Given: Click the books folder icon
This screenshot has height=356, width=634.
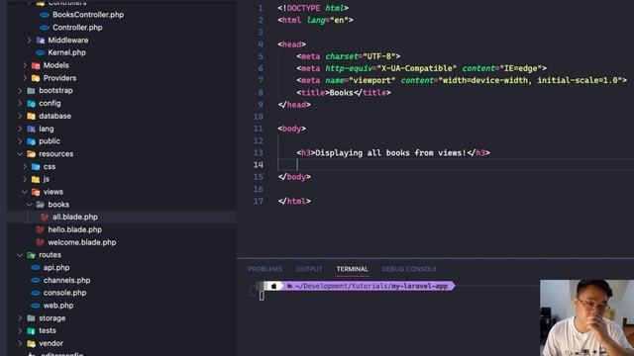Looking at the screenshot, I should [x=40, y=205].
